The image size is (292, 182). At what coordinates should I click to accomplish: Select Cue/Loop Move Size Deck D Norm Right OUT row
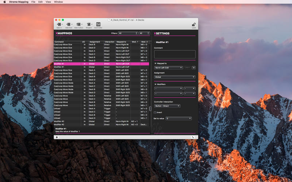[x=101, y=60]
